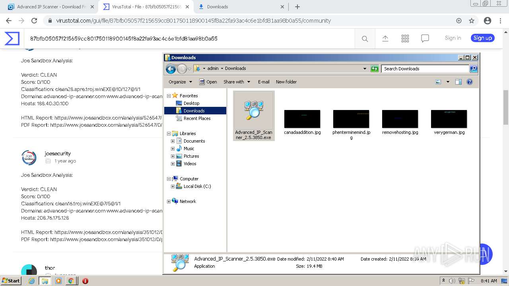Expand the Network node
The image size is (509, 286).
[x=169, y=201]
